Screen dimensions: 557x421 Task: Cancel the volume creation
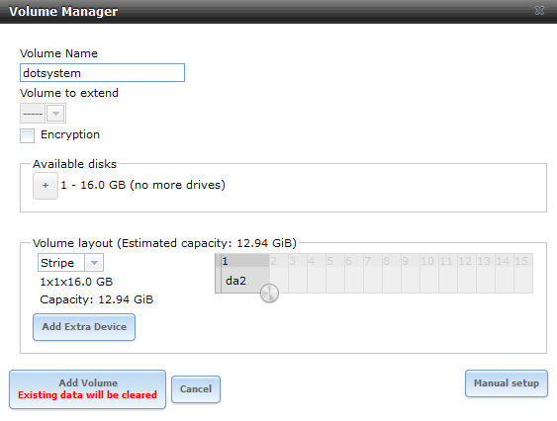tap(196, 389)
